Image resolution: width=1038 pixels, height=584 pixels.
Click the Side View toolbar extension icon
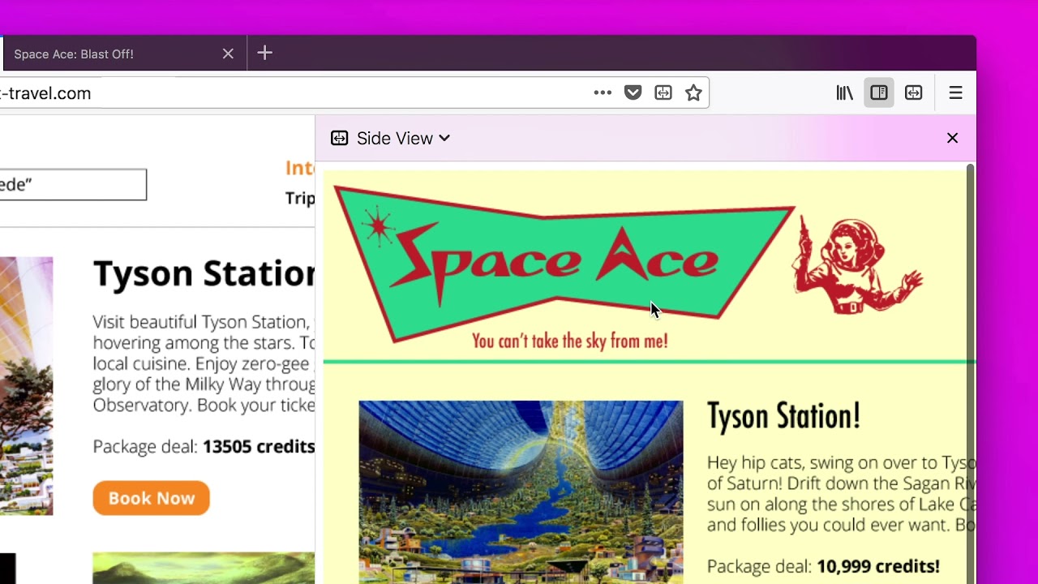[x=914, y=93]
